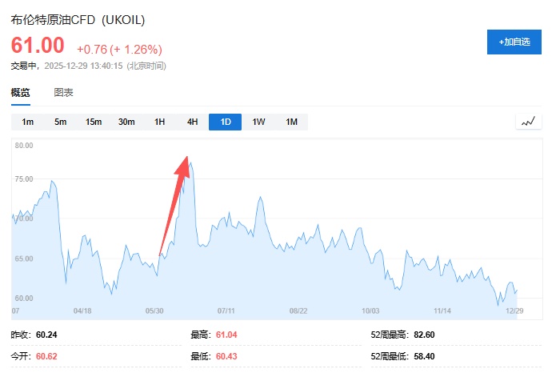Select the highlighted 1D timeframe

point(226,122)
